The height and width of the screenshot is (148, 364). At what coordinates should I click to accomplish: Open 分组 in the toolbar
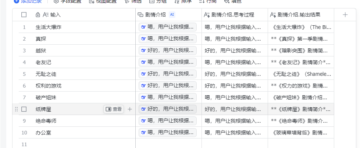[158, 1]
